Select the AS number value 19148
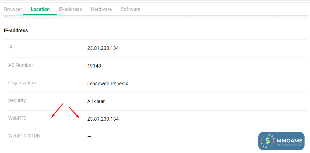Screen dimensions: 310x153 (x=94, y=66)
